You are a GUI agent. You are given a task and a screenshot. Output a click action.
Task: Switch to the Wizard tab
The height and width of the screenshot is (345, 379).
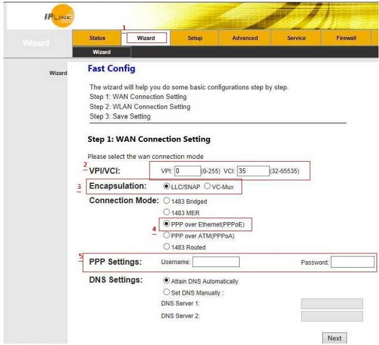click(146, 38)
